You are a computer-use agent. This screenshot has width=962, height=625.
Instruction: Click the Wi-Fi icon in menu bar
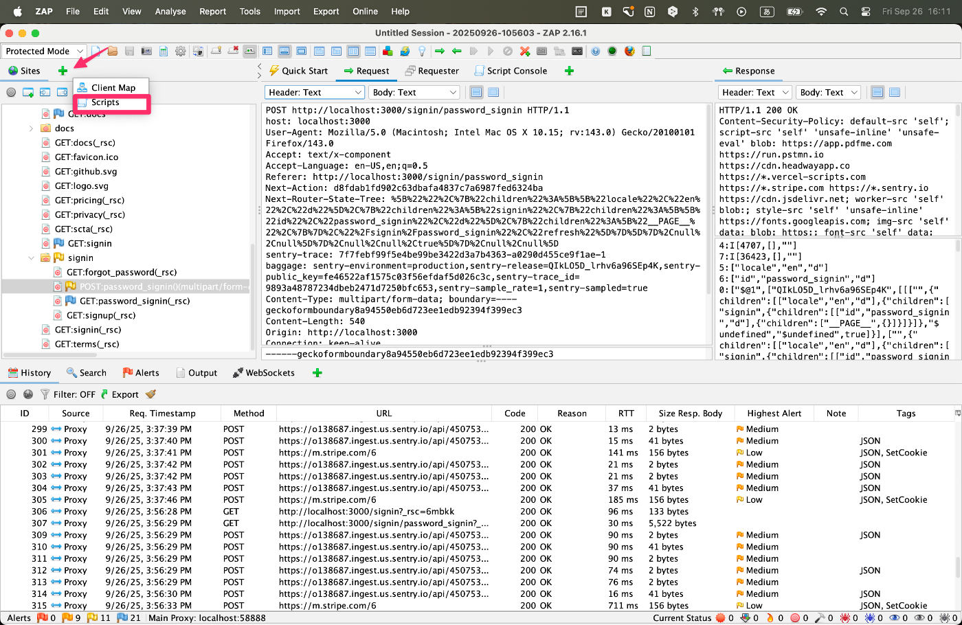click(x=820, y=12)
